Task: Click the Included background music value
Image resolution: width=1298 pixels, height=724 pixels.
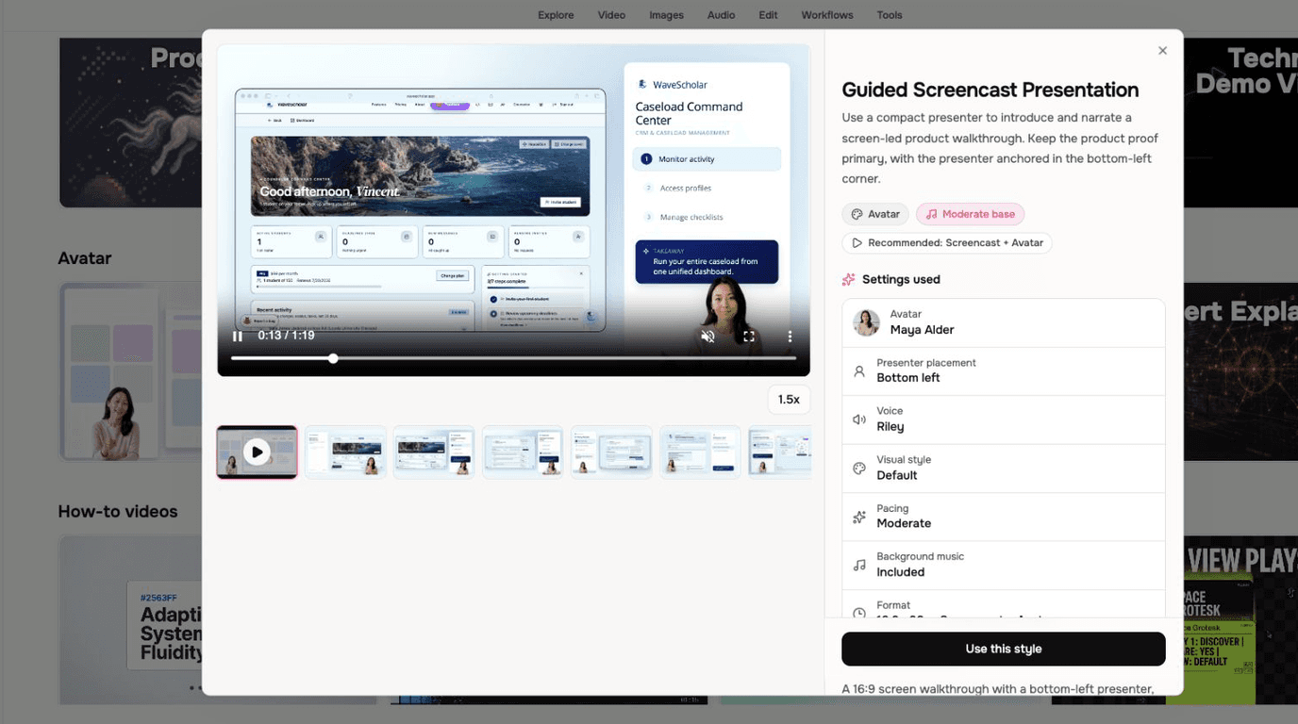Action: click(901, 572)
